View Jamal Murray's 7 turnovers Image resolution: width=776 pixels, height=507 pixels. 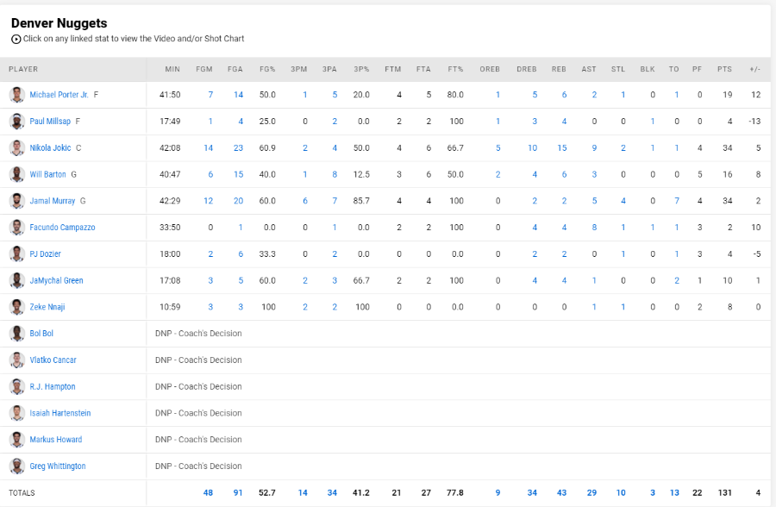tap(677, 201)
